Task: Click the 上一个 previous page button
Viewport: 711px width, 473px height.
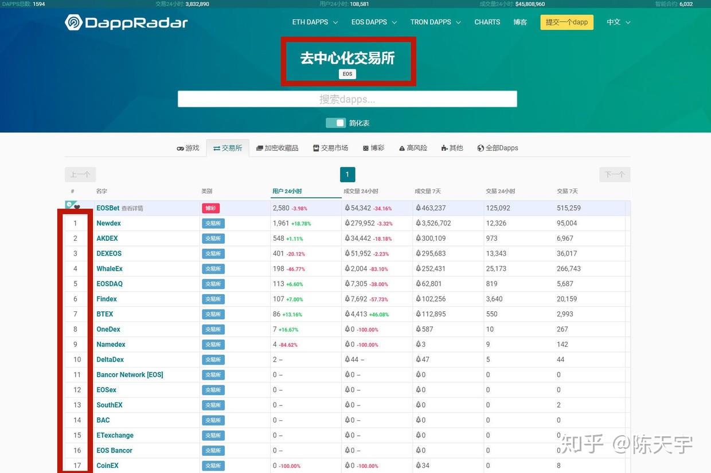Action: (x=80, y=174)
